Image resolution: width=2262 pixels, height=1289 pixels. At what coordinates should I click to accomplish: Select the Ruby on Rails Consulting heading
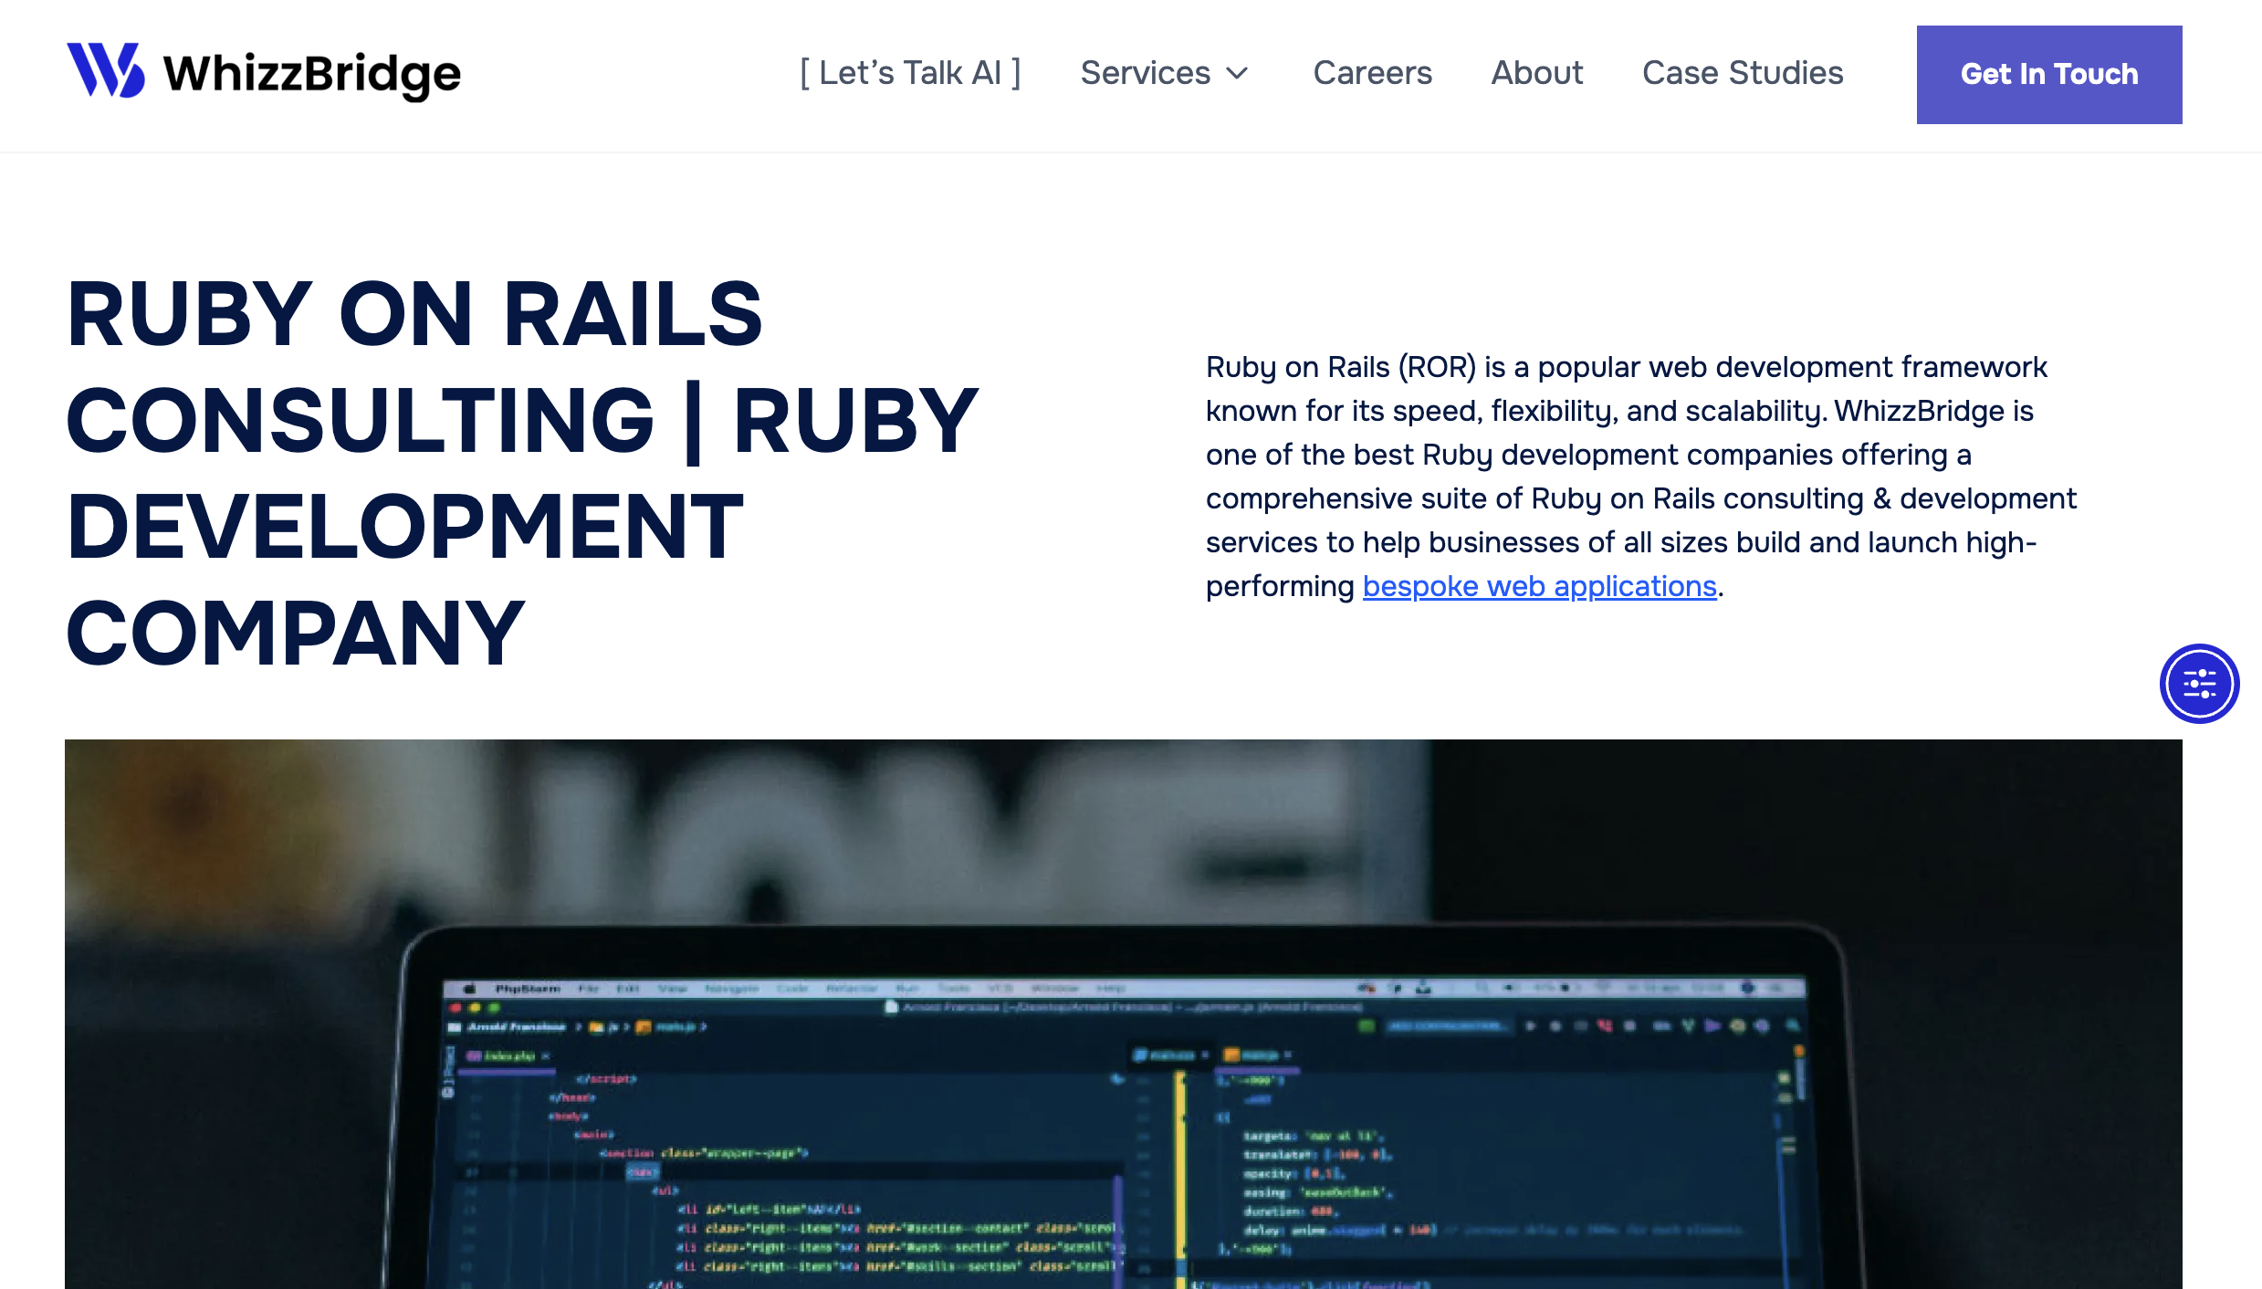point(523,472)
